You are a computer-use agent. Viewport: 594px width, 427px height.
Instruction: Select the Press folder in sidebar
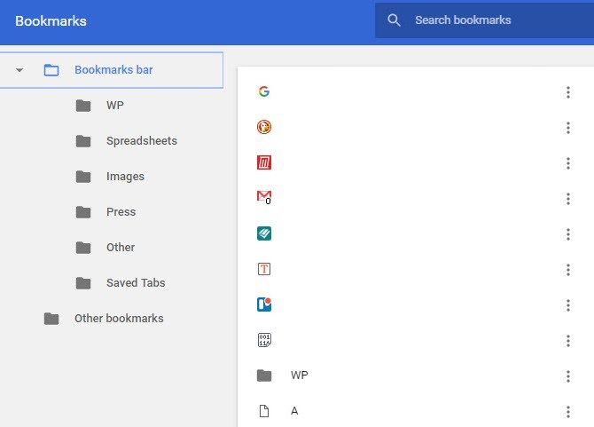click(121, 212)
